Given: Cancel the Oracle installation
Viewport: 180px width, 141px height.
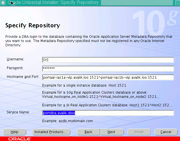Looking at the screenshot, I should point(166,132).
